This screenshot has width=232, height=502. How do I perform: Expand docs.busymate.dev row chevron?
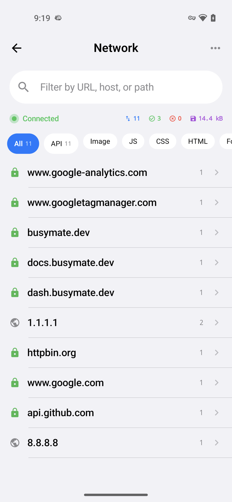[217, 263]
